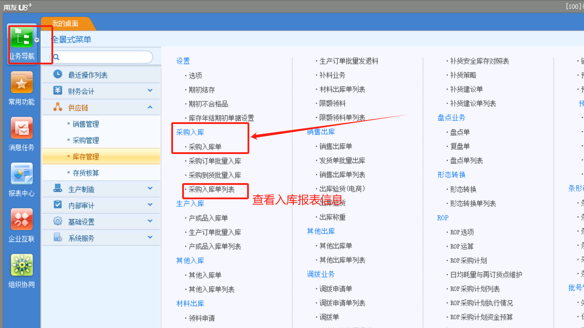584x328 pixels.
Task: Collapse the 供应链 chevron
Action: pyautogui.click(x=150, y=107)
